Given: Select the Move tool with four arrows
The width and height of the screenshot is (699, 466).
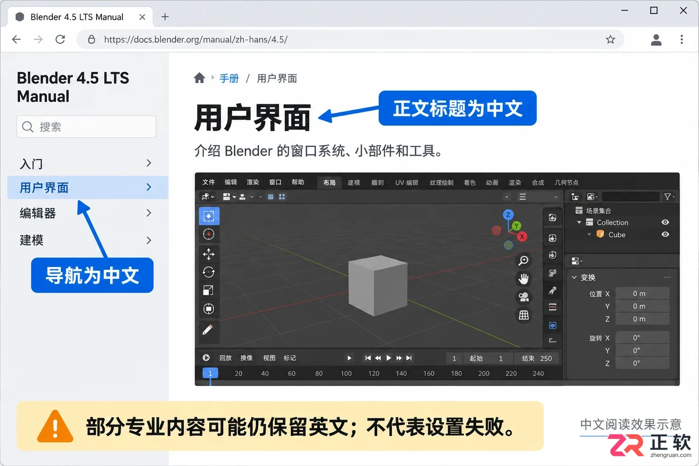Looking at the screenshot, I should (x=209, y=254).
